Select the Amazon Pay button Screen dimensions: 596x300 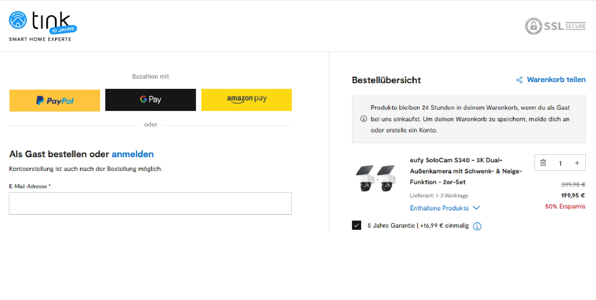pyautogui.click(x=246, y=100)
